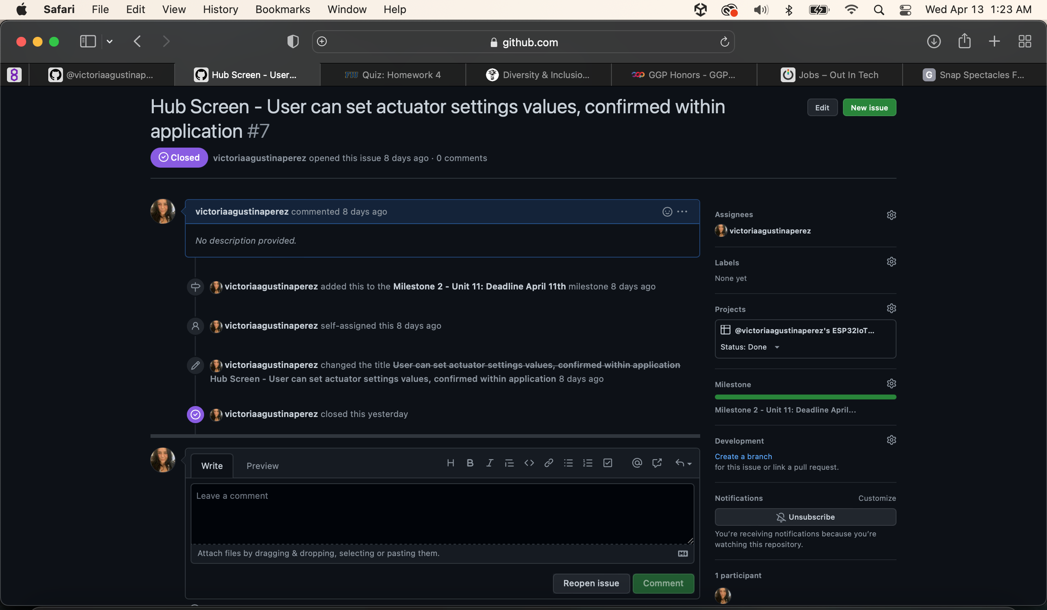The width and height of the screenshot is (1047, 610).
Task: Expand the Status: Done dropdown
Action: [x=777, y=347]
